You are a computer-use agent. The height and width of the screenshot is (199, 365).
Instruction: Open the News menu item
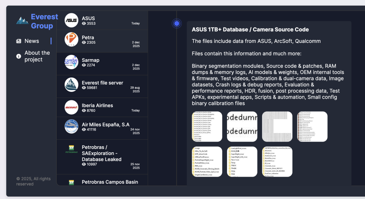(x=32, y=41)
